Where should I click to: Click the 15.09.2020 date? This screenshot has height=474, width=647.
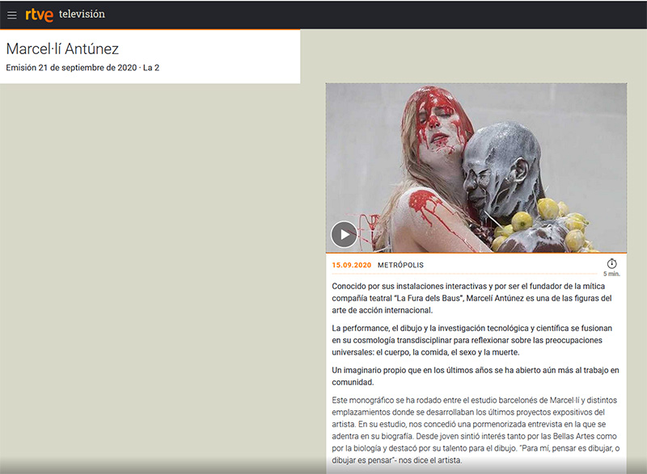point(352,265)
